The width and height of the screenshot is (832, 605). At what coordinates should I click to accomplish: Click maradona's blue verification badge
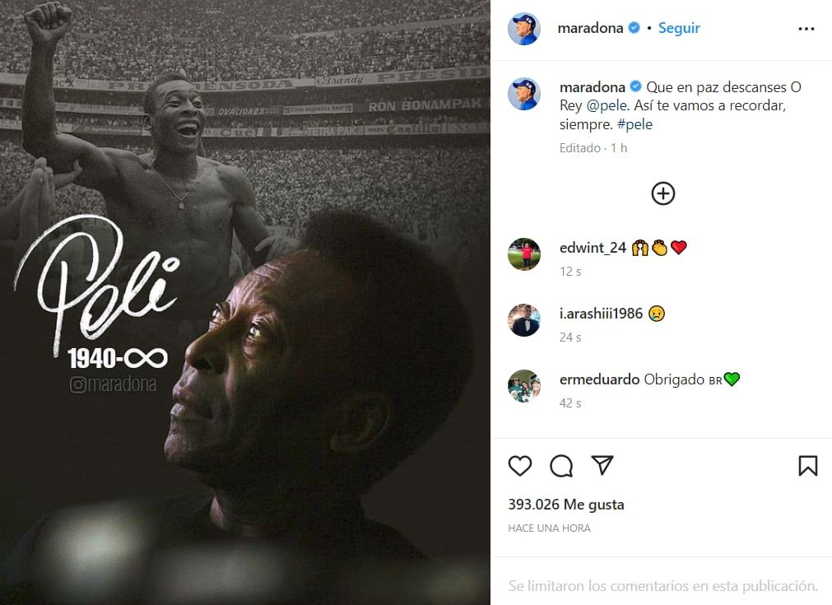[633, 27]
